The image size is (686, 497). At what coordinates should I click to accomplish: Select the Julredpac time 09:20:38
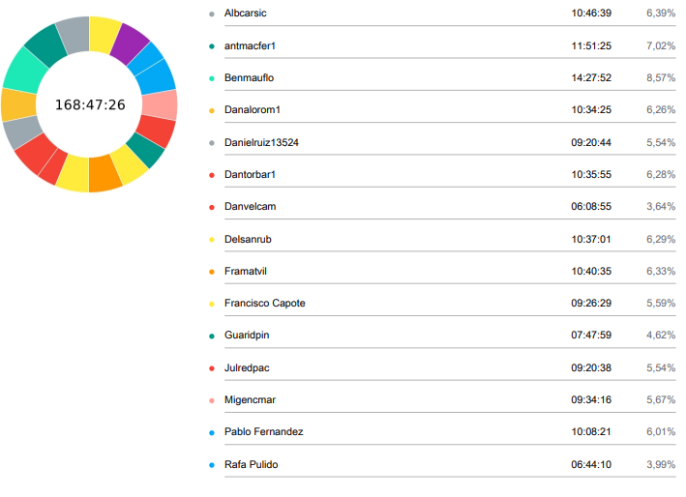[x=591, y=368]
